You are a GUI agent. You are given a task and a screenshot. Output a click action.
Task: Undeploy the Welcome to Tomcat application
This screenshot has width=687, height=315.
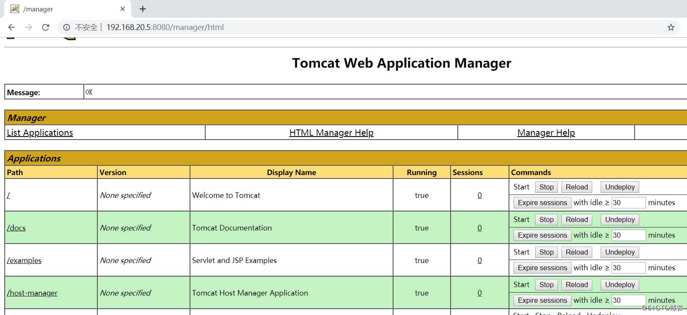click(620, 187)
